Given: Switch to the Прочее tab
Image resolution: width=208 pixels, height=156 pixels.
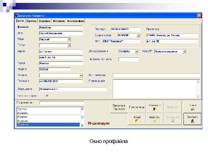Looking at the screenshot, I should point(31,21).
